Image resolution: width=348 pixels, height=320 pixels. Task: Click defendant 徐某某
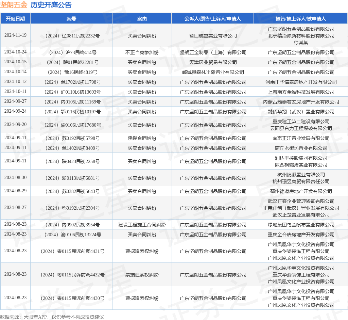tap(301, 43)
